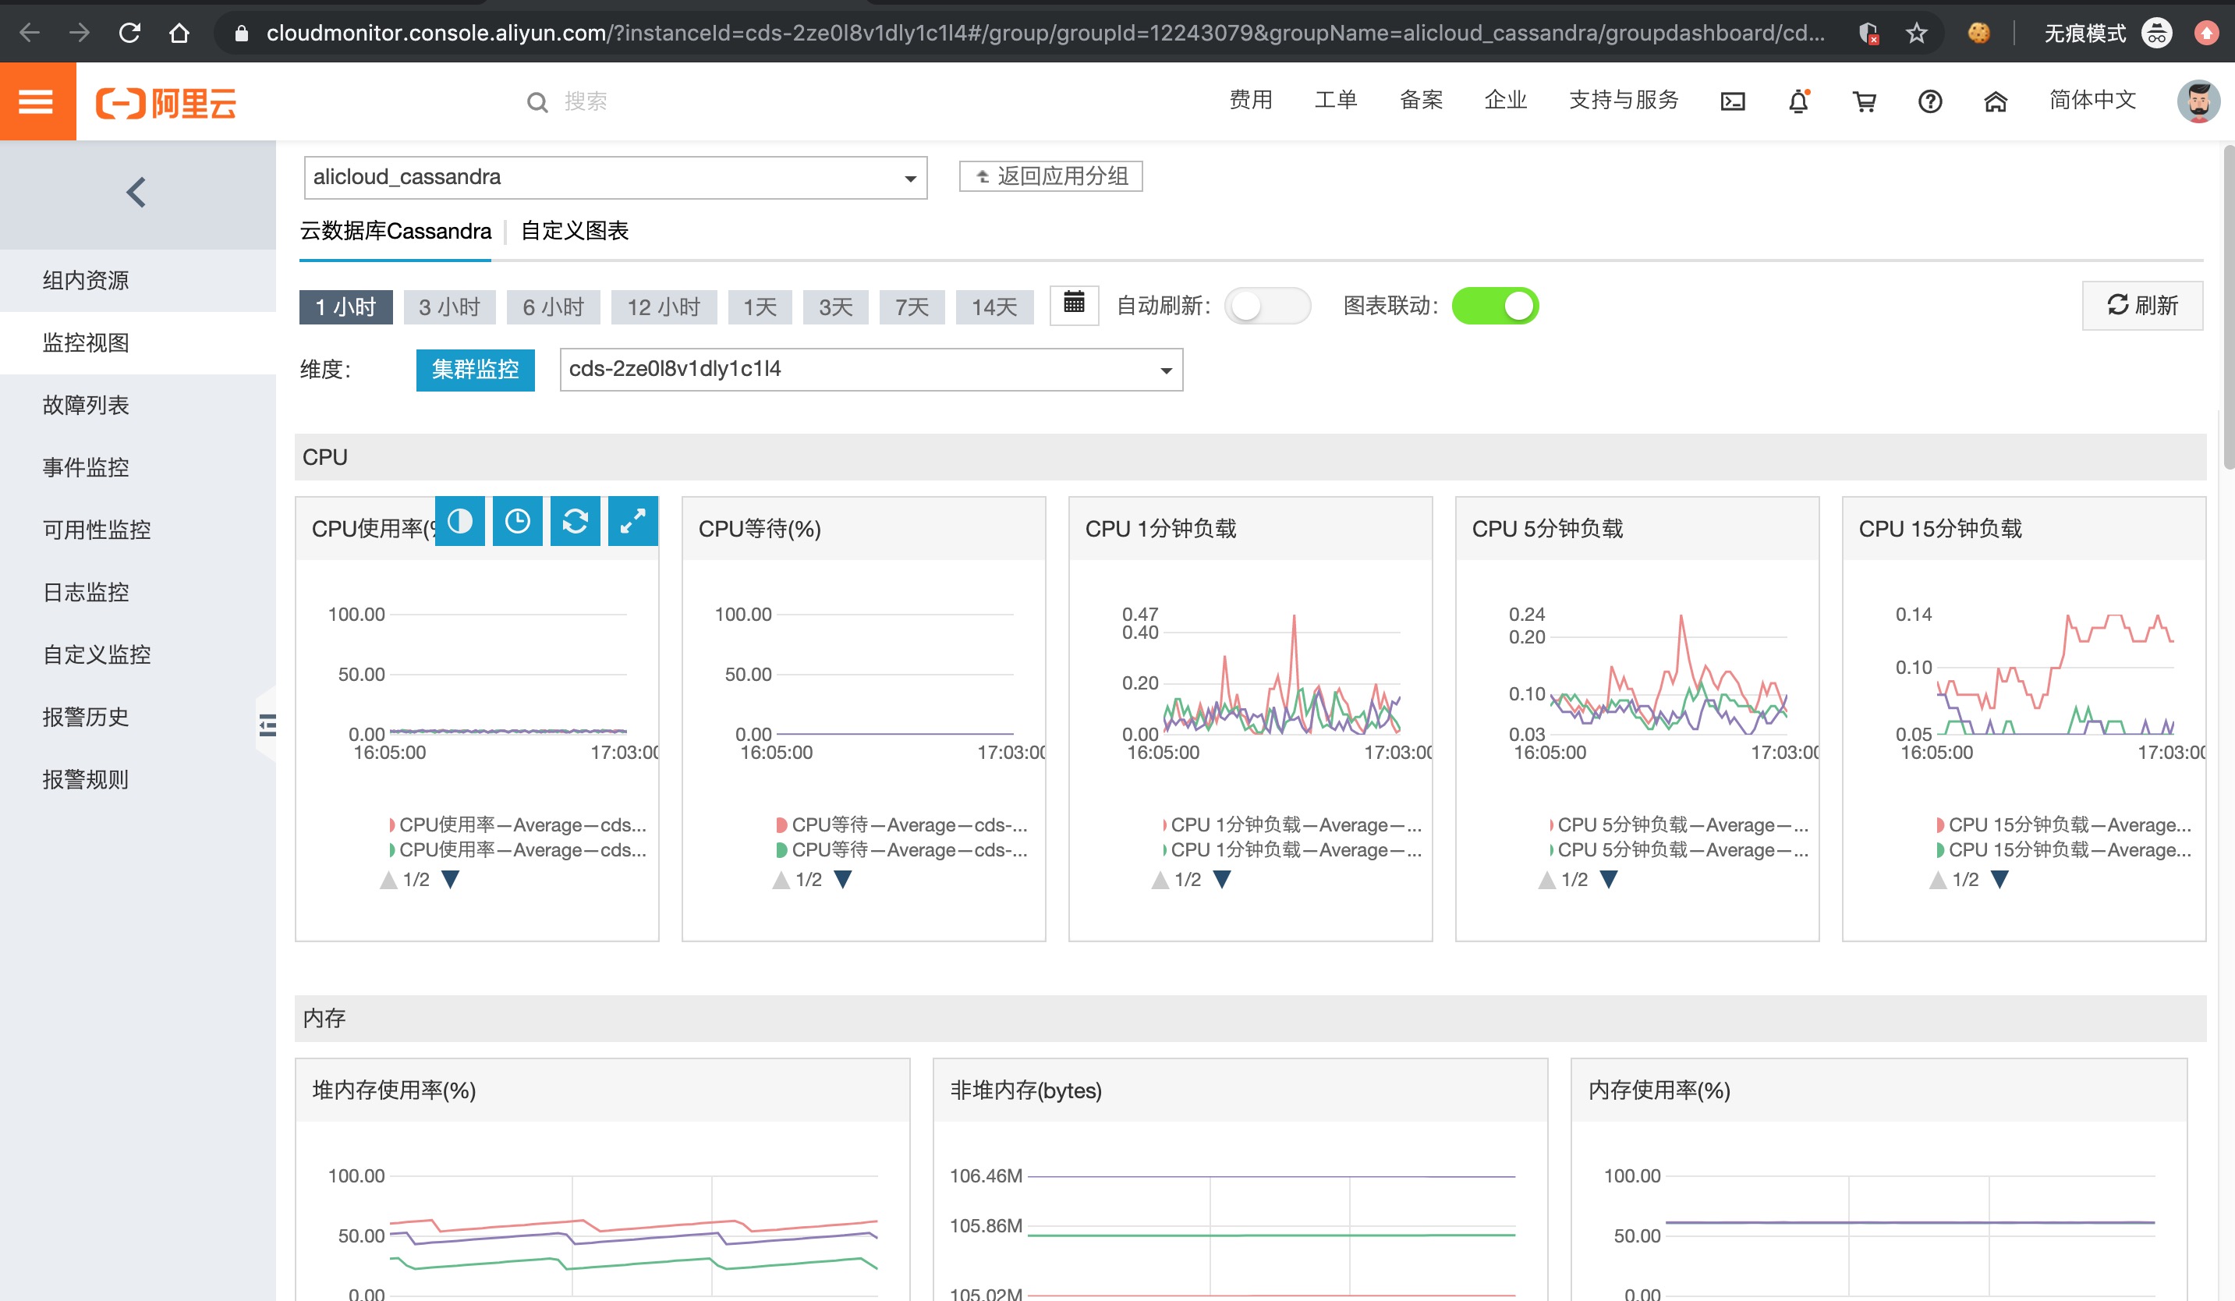
Task: Toggle first CPU usage legend series
Action: (x=517, y=824)
